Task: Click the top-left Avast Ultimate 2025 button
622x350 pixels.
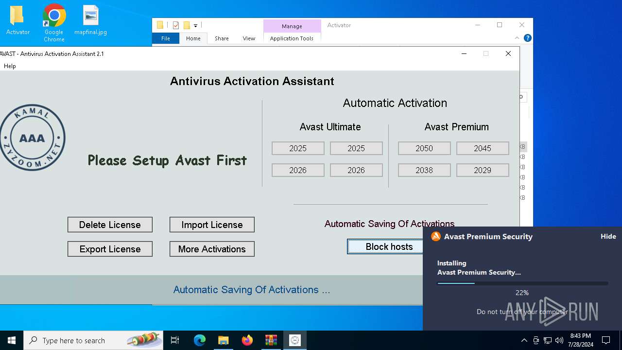Action: pyautogui.click(x=298, y=148)
